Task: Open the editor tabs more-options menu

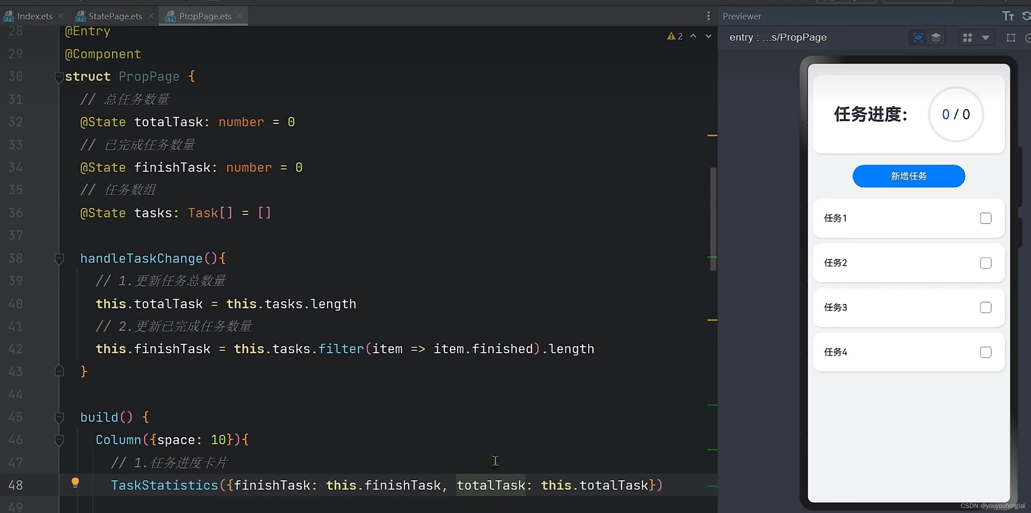Action: (708, 16)
